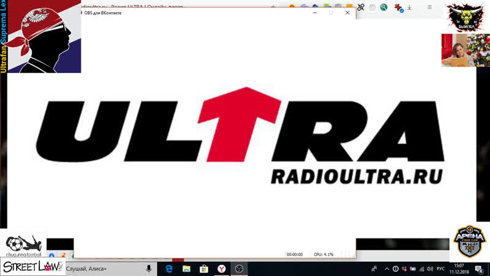Image resolution: width=490 pixels, height=276 pixels.
Task: Open the browser hamburger menu
Action: pos(430,7)
